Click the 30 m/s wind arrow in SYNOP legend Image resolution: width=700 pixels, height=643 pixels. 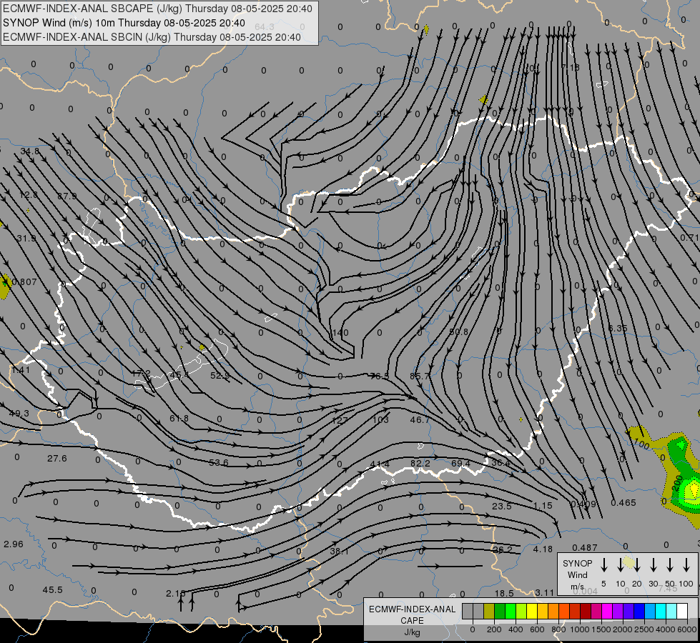[x=653, y=565]
